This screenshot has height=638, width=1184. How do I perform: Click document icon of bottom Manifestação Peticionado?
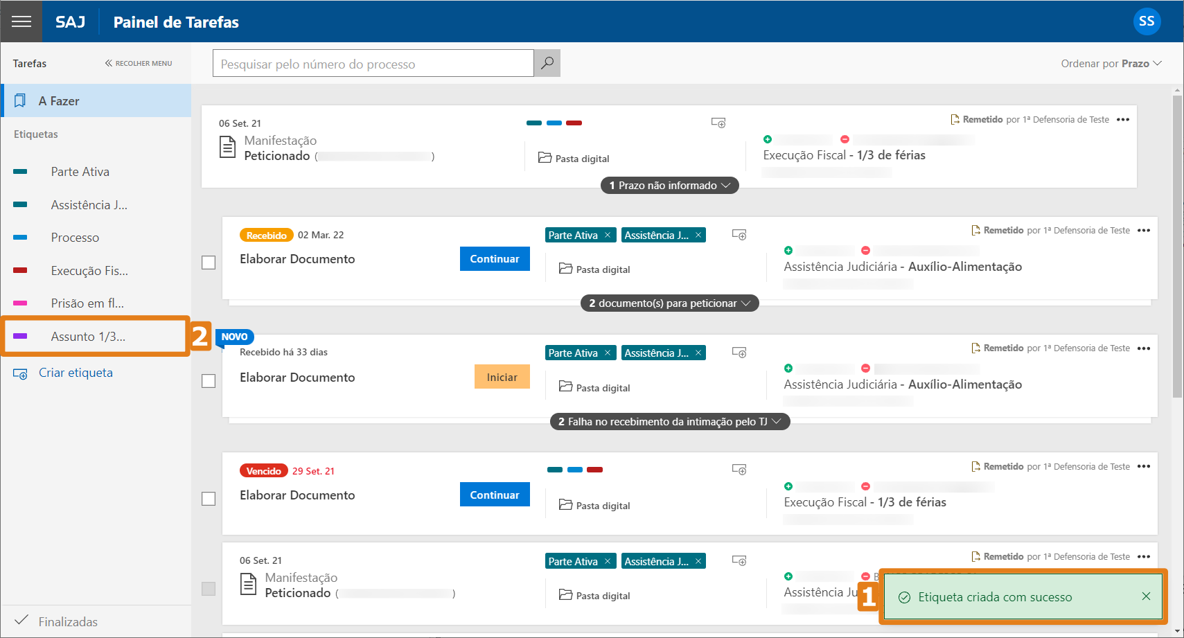pyautogui.click(x=248, y=584)
